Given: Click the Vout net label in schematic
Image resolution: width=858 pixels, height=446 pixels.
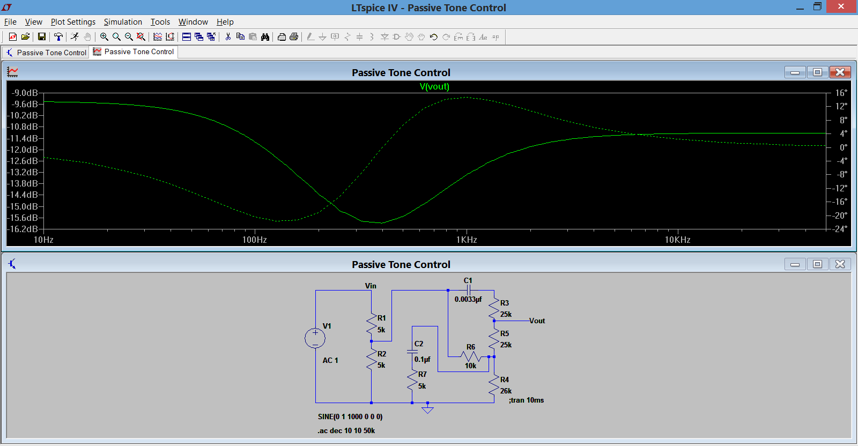Looking at the screenshot, I should (537, 321).
